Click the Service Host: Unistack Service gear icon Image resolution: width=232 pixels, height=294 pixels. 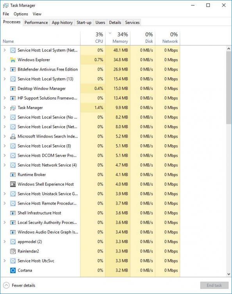[x=13, y=194]
